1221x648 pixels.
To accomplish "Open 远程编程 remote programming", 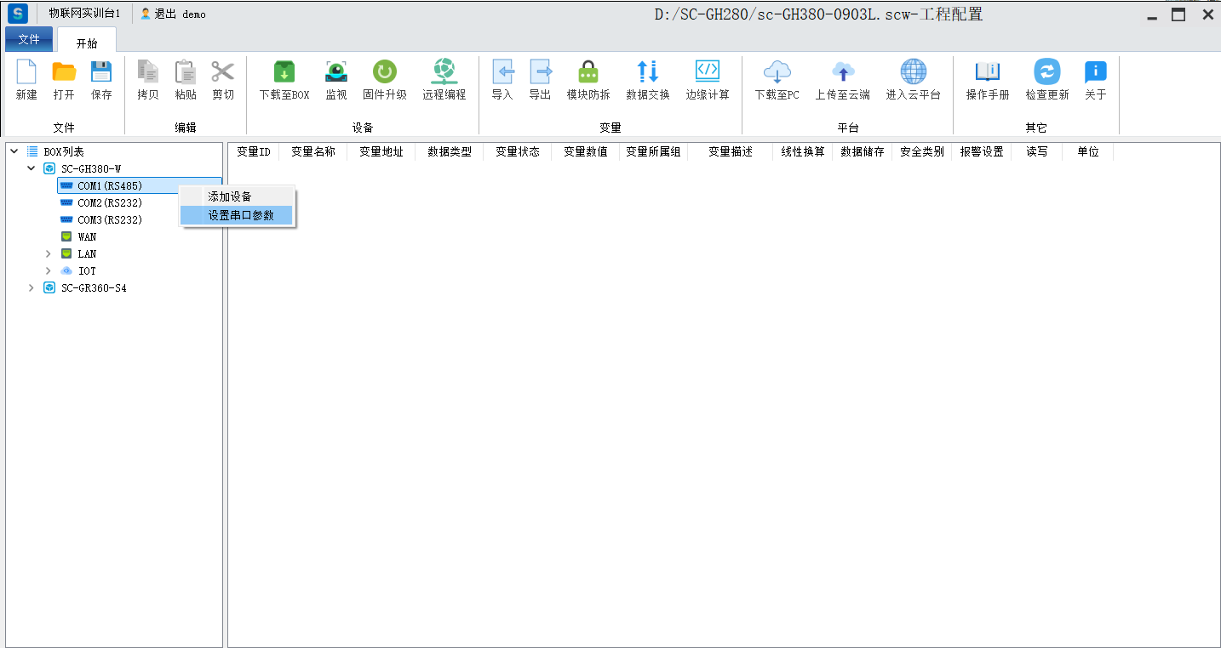I will pos(444,73).
